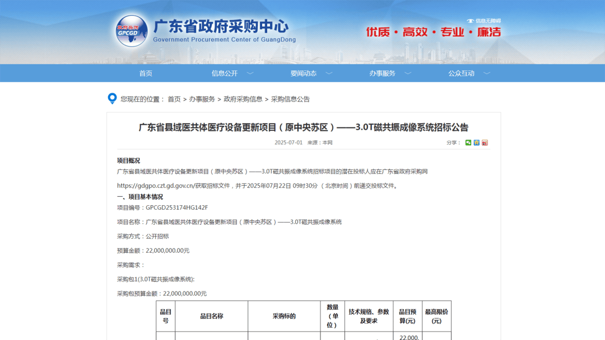Viewport: 605px width, 340px height.
Task: Open the 办事服务 item in the navigation bar
Action: pos(383,73)
